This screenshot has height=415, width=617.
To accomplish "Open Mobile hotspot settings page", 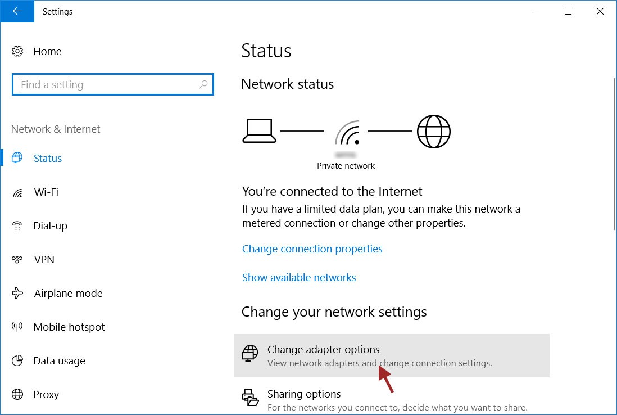I will pyautogui.click(x=69, y=327).
